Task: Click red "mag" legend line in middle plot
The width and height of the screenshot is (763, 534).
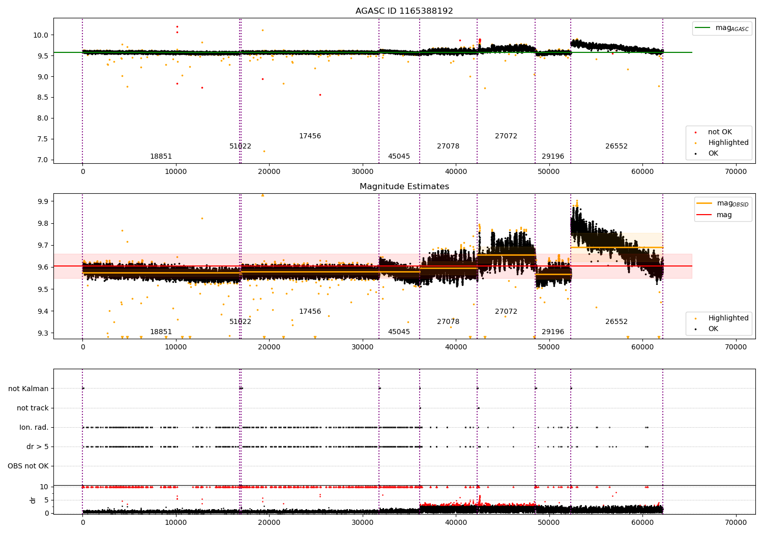Action: pyautogui.click(x=705, y=215)
